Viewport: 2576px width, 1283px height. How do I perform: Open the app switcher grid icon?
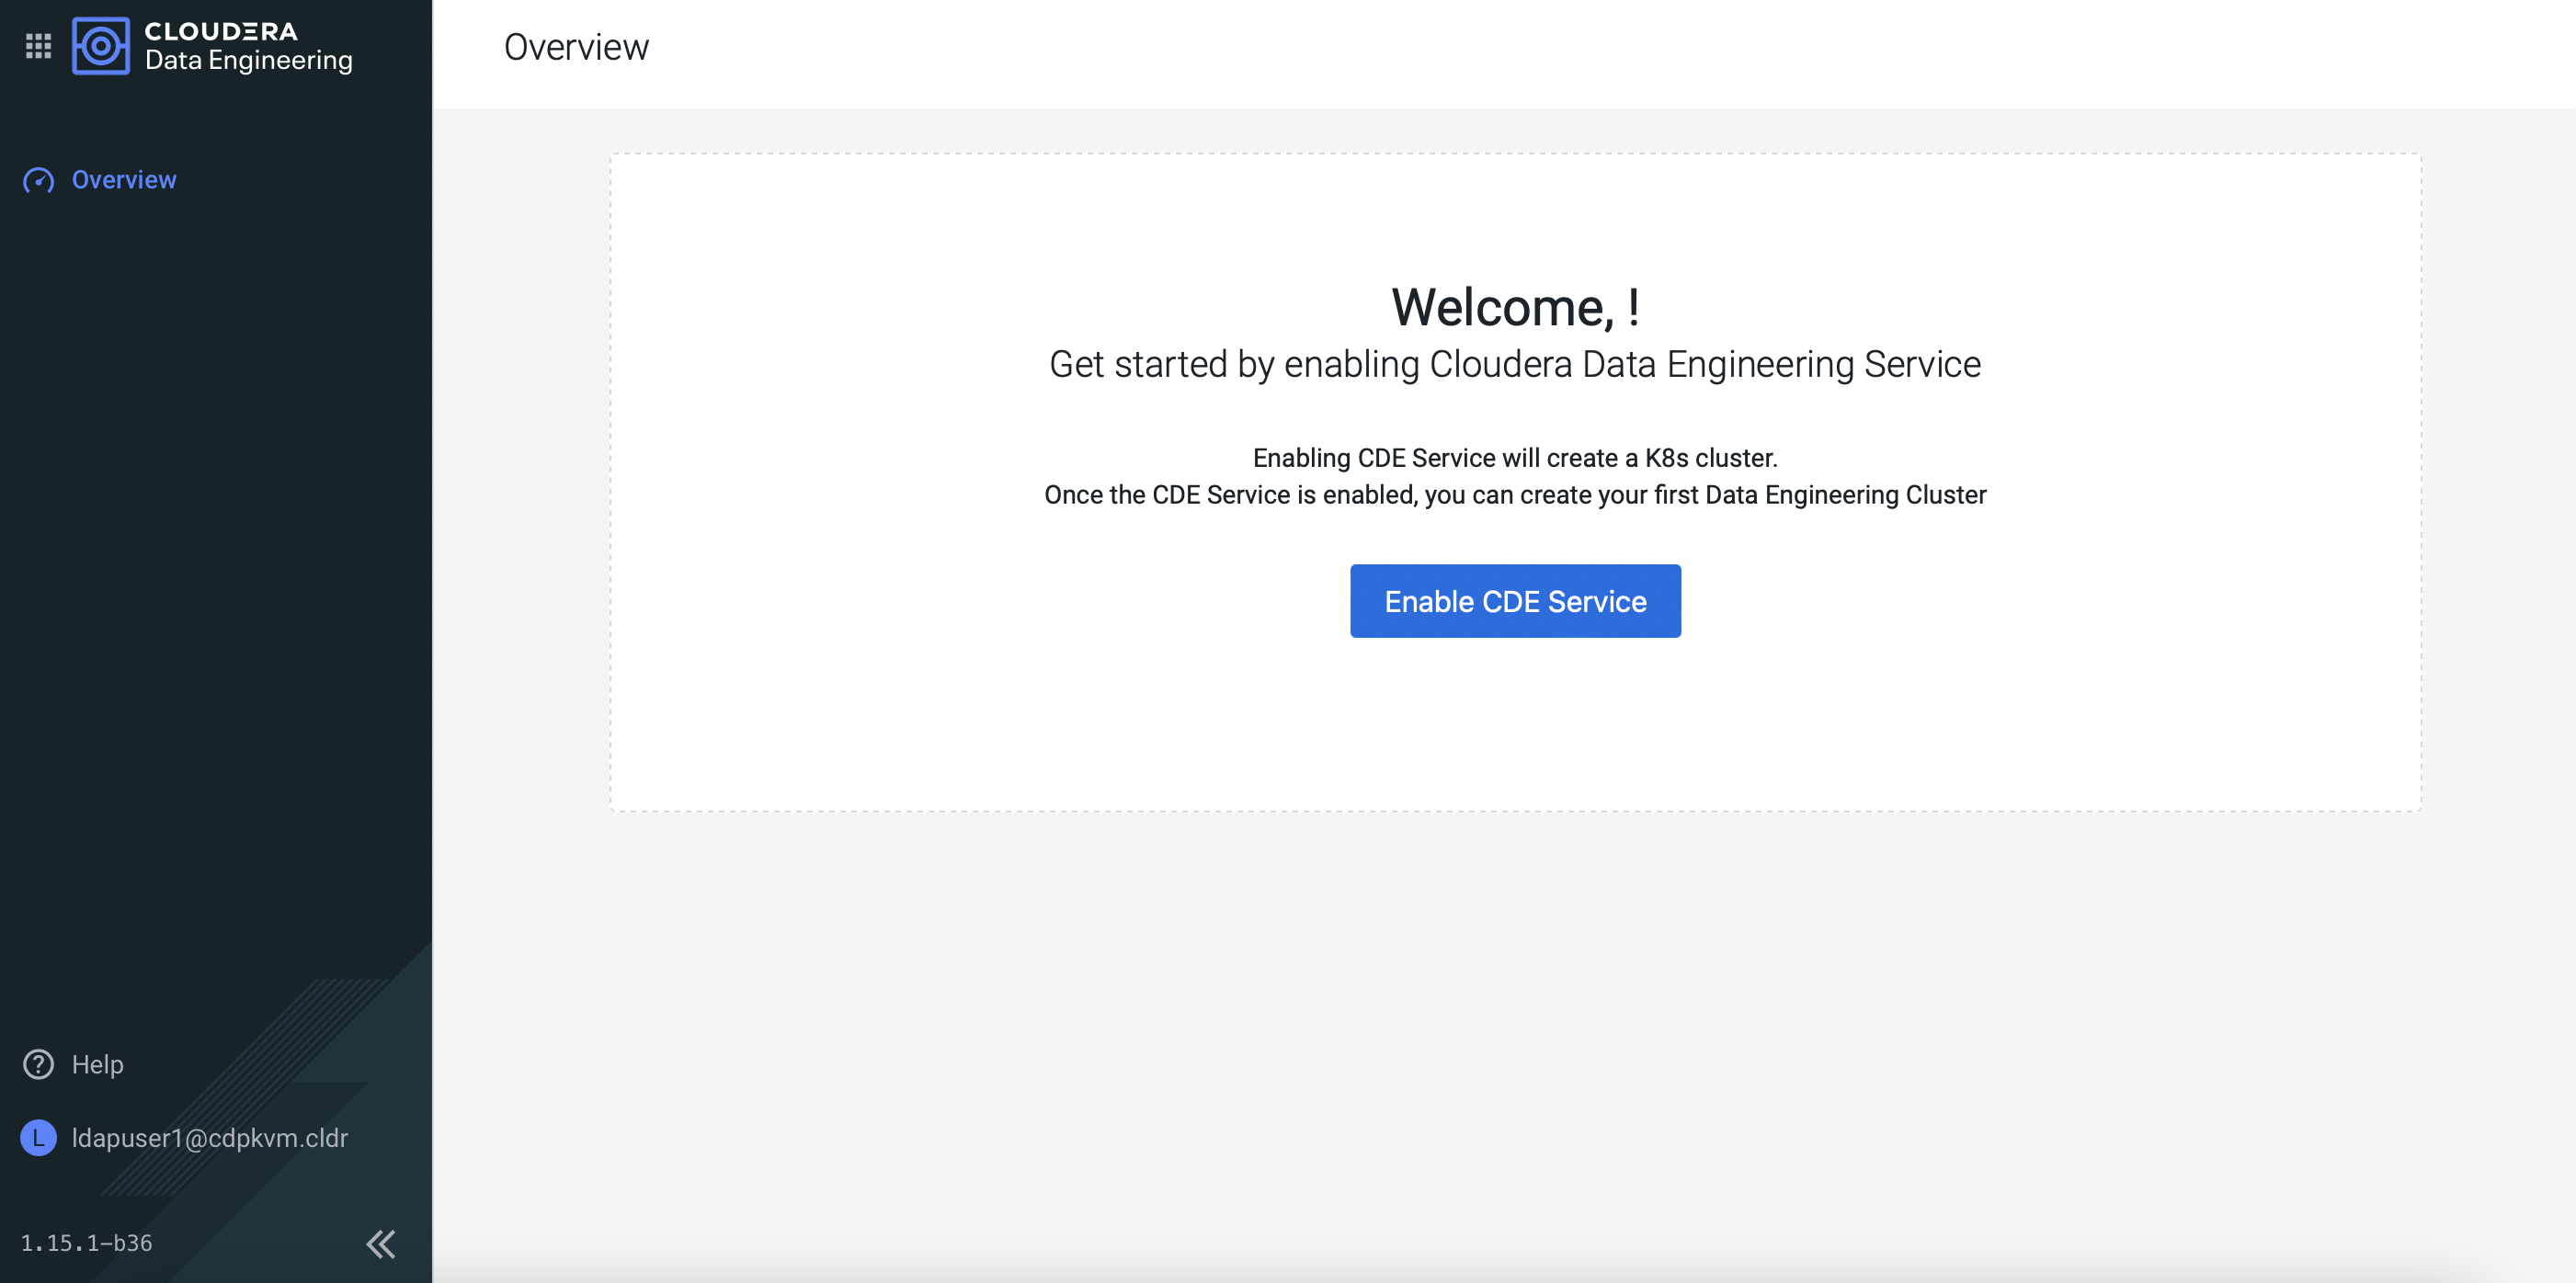38,46
